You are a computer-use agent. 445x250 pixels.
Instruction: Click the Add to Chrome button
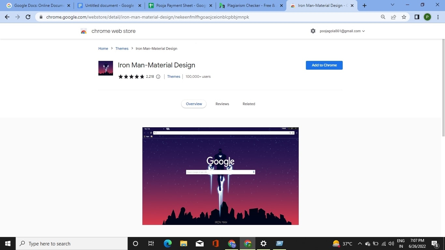(x=324, y=65)
